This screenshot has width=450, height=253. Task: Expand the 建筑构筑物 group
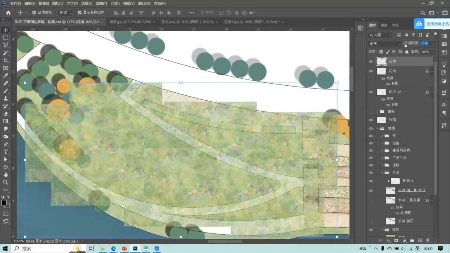point(382,150)
